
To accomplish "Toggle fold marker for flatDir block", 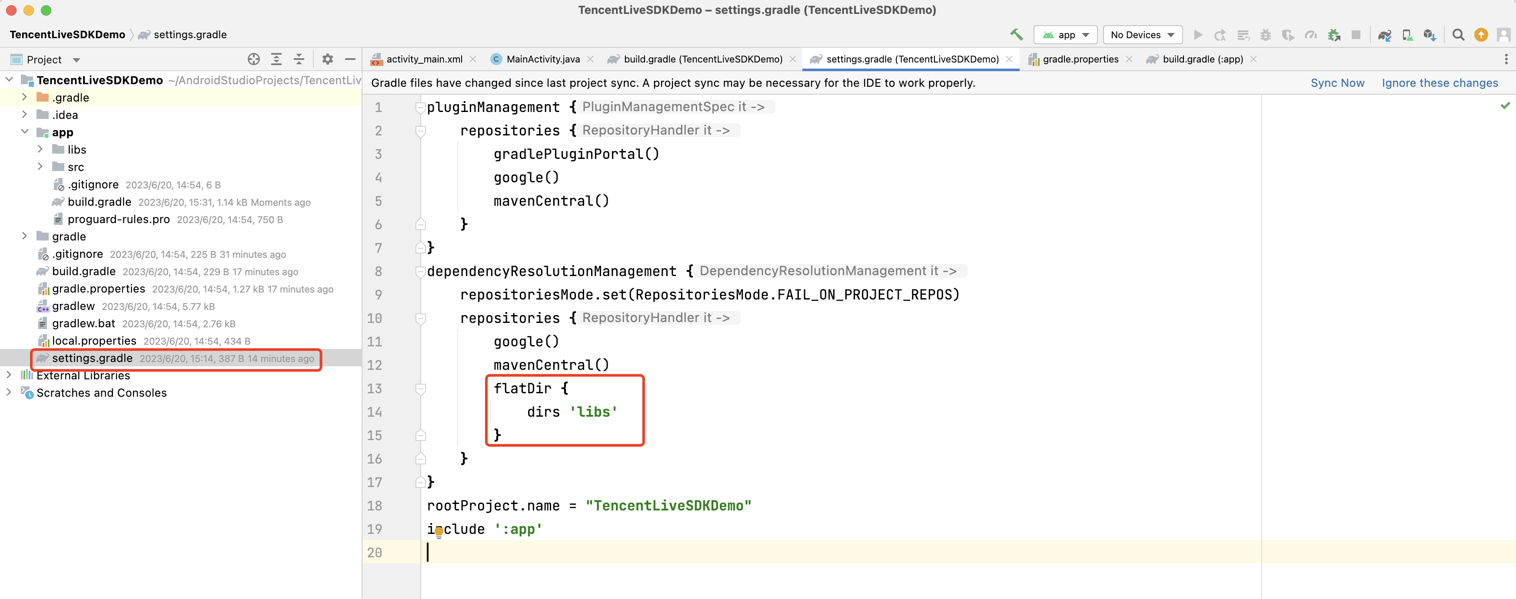I will pos(420,388).
